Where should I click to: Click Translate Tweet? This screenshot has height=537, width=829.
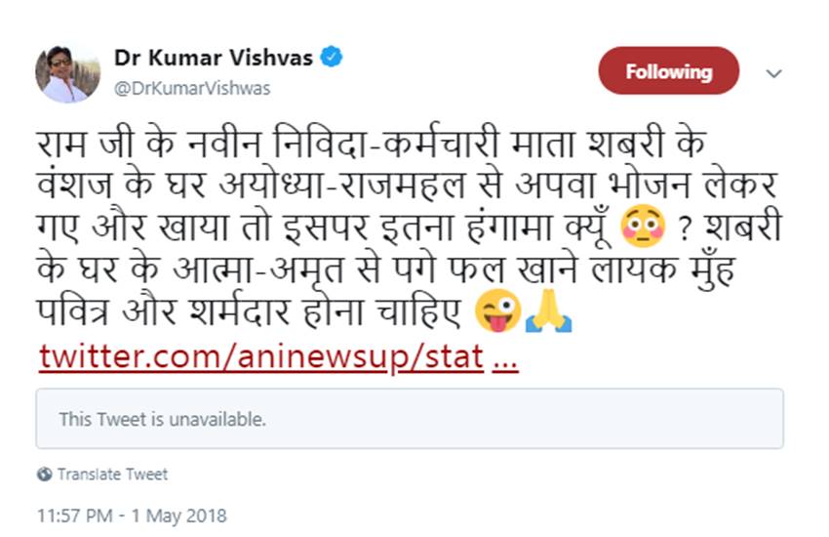click(112, 475)
